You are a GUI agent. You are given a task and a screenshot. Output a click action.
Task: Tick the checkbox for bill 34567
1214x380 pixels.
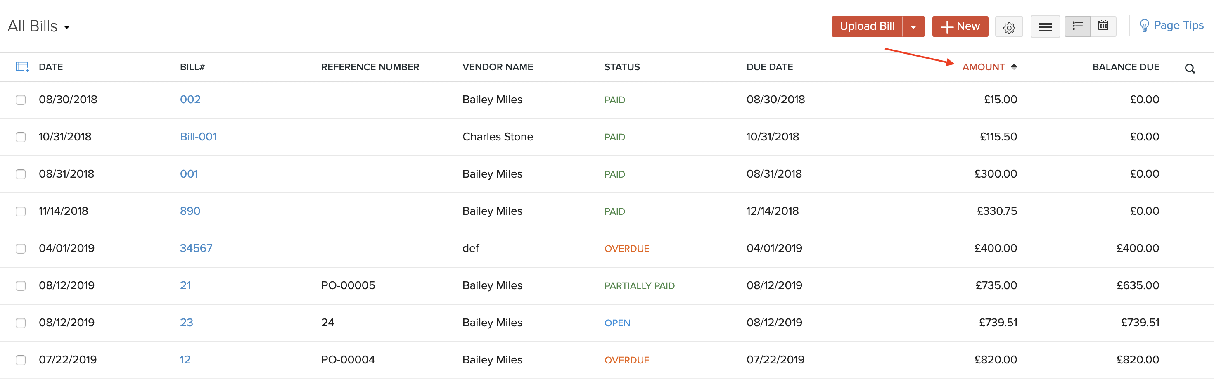click(21, 249)
